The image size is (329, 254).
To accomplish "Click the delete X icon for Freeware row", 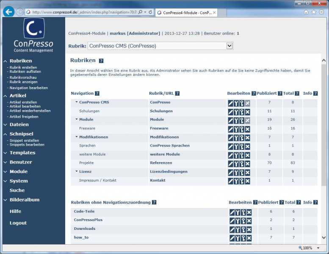I will point(248,129).
